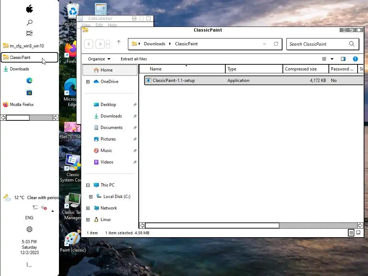Open Calculator window Edit menu
The image size is (368, 276).
[x=99, y=25]
